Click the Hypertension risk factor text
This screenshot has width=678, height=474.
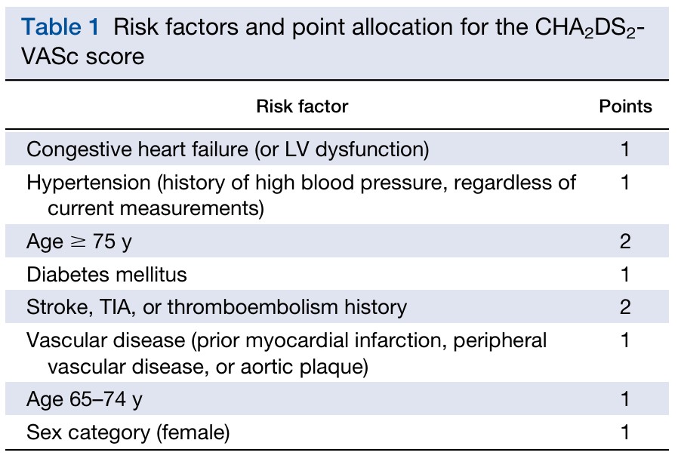300,195
